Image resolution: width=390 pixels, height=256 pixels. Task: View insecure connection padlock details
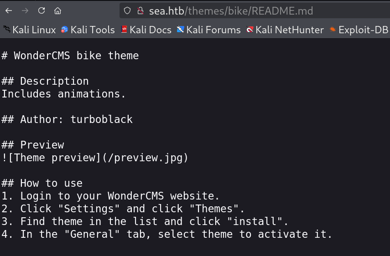[x=140, y=10]
